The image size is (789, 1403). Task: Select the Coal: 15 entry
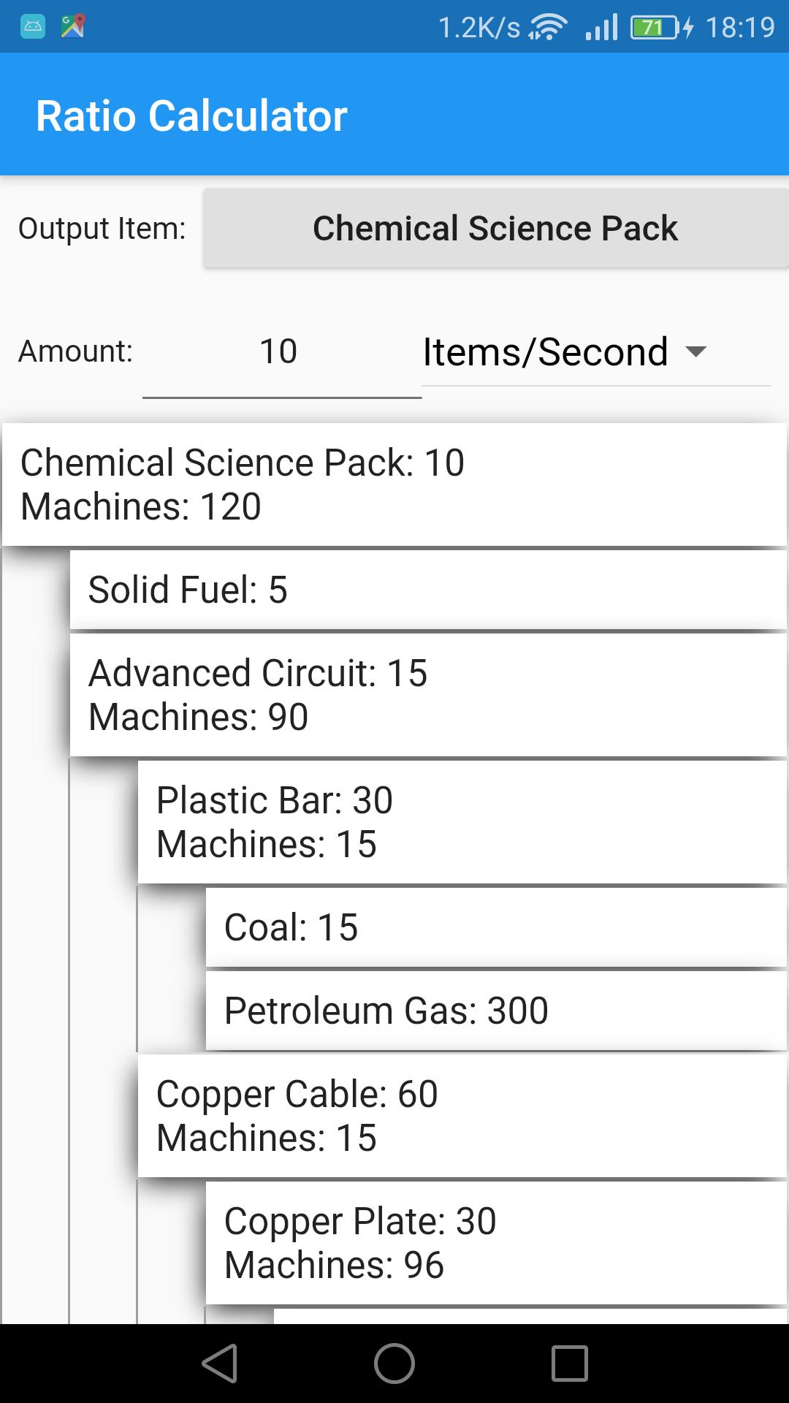[x=496, y=927]
